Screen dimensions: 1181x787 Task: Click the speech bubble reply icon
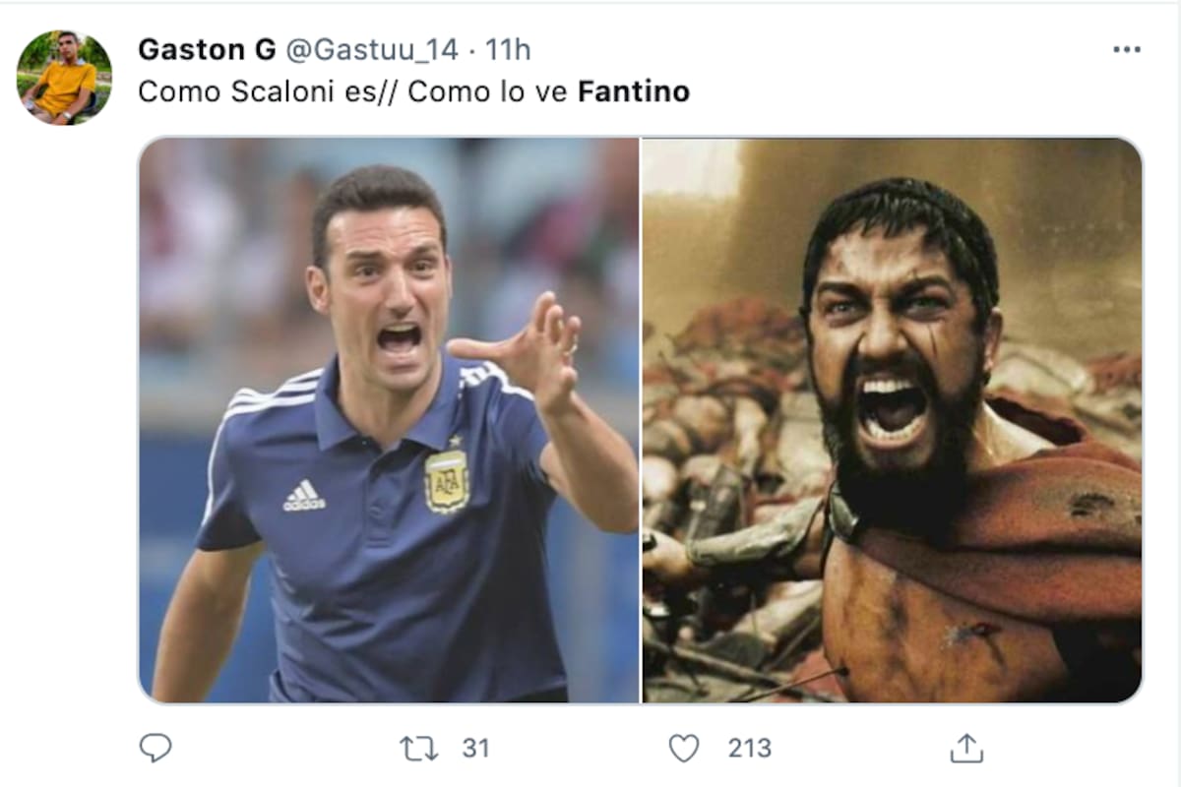pyautogui.click(x=153, y=749)
